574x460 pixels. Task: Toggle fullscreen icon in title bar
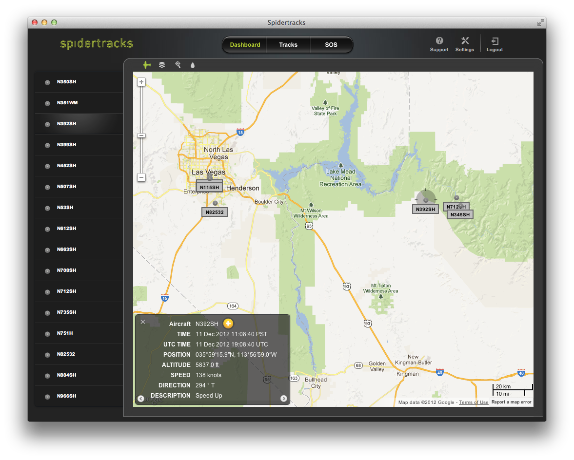[x=540, y=22]
